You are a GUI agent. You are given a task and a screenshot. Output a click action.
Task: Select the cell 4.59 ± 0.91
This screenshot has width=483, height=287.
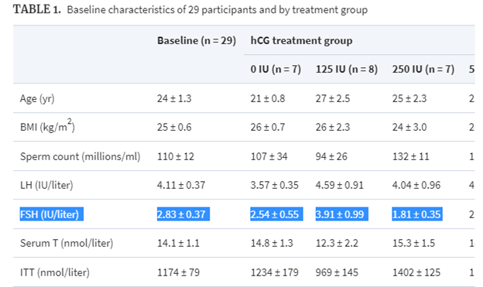click(340, 185)
